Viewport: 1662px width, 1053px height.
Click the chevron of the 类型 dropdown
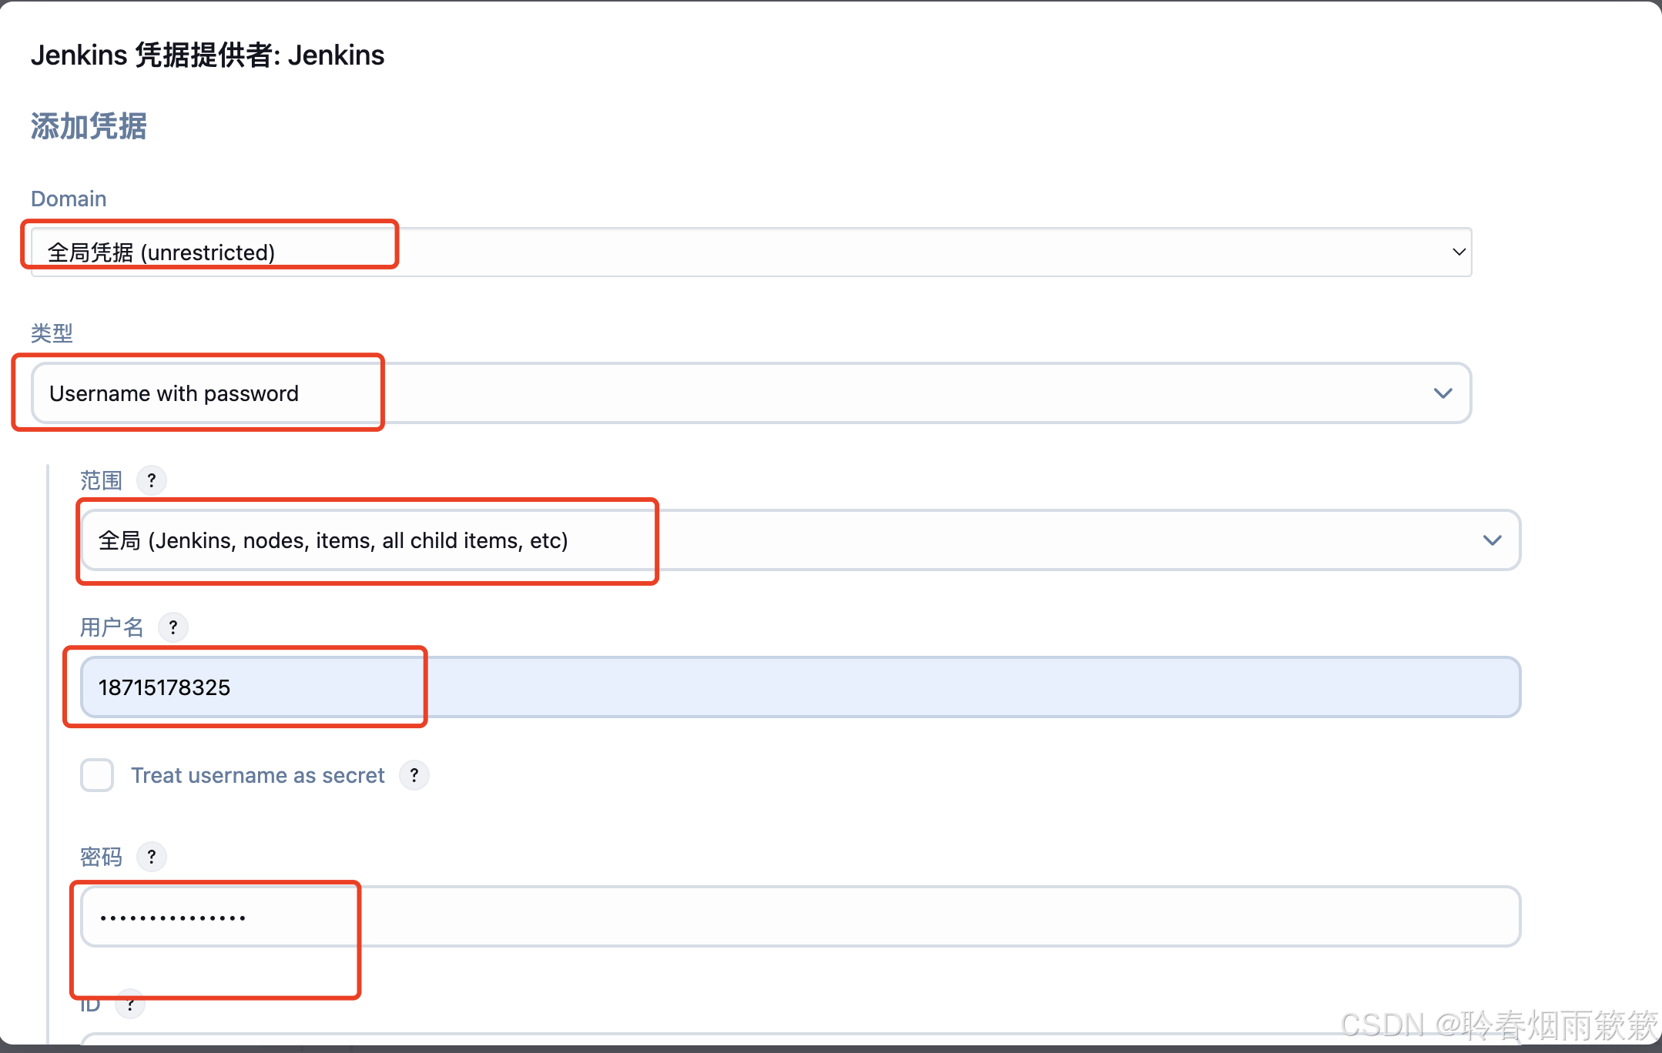click(x=1443, y=393)
